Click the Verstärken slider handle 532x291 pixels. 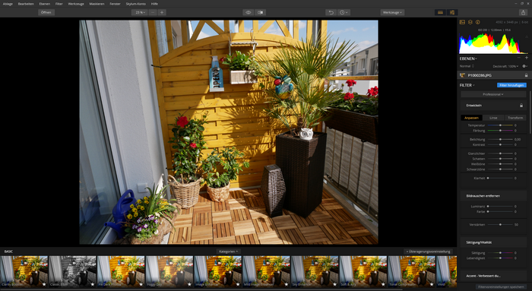[500, 225]
